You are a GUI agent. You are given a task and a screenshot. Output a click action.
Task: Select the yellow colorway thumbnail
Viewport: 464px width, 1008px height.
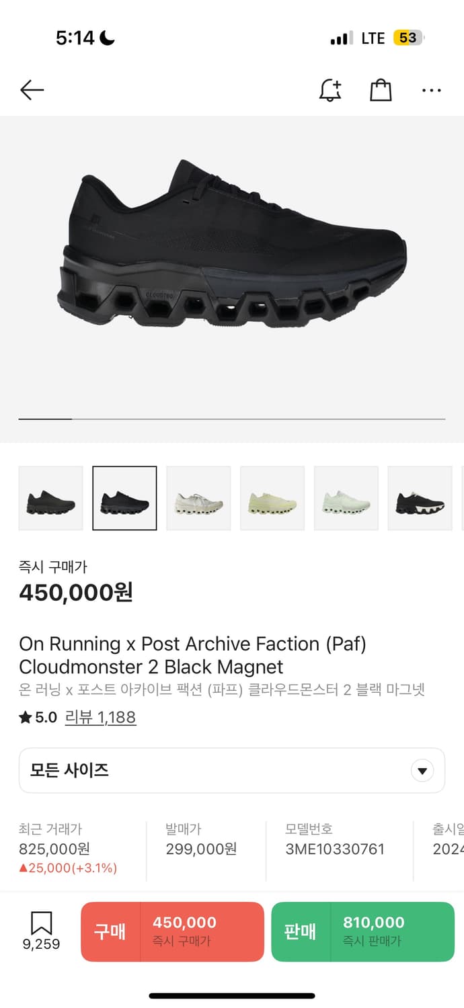(x=272, y=497)
